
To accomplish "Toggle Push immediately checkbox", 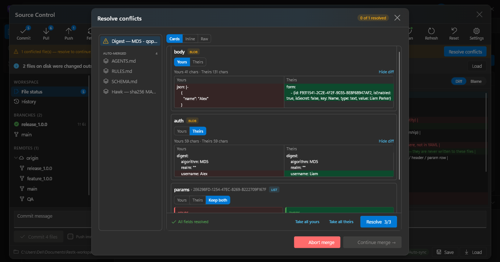I will [x=71, y=237].
